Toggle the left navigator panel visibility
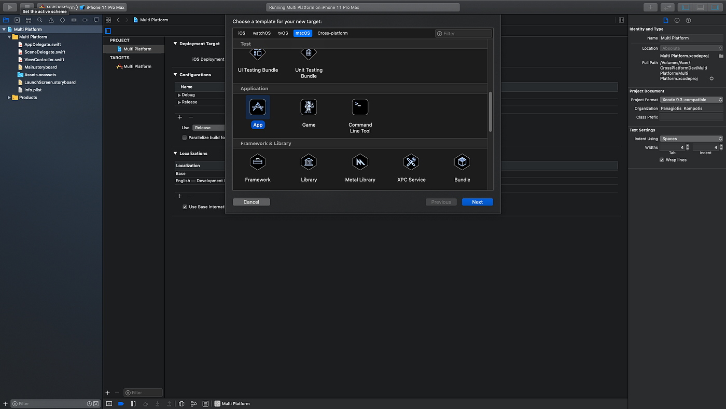 (x=686, y=7)
